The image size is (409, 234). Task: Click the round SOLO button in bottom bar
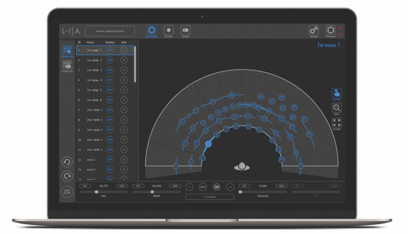coord(203,187)
